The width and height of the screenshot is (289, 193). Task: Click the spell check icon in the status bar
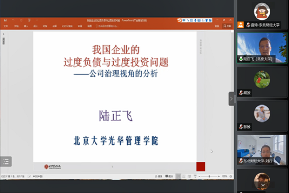(x=29, y=176)
